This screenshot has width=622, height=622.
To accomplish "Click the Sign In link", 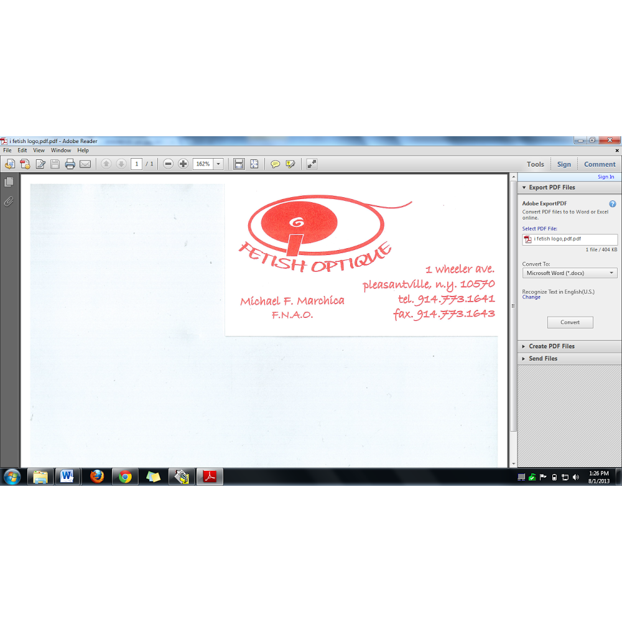I will pyautogui.click(x=606, y=177).
